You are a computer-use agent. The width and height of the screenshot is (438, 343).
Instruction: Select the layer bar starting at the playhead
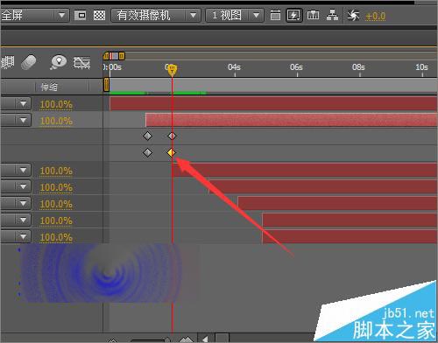point(305,170)
